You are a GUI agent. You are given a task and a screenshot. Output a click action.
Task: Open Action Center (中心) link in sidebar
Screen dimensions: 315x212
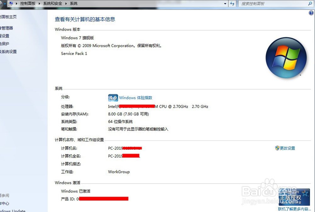(x=4, y=203)
